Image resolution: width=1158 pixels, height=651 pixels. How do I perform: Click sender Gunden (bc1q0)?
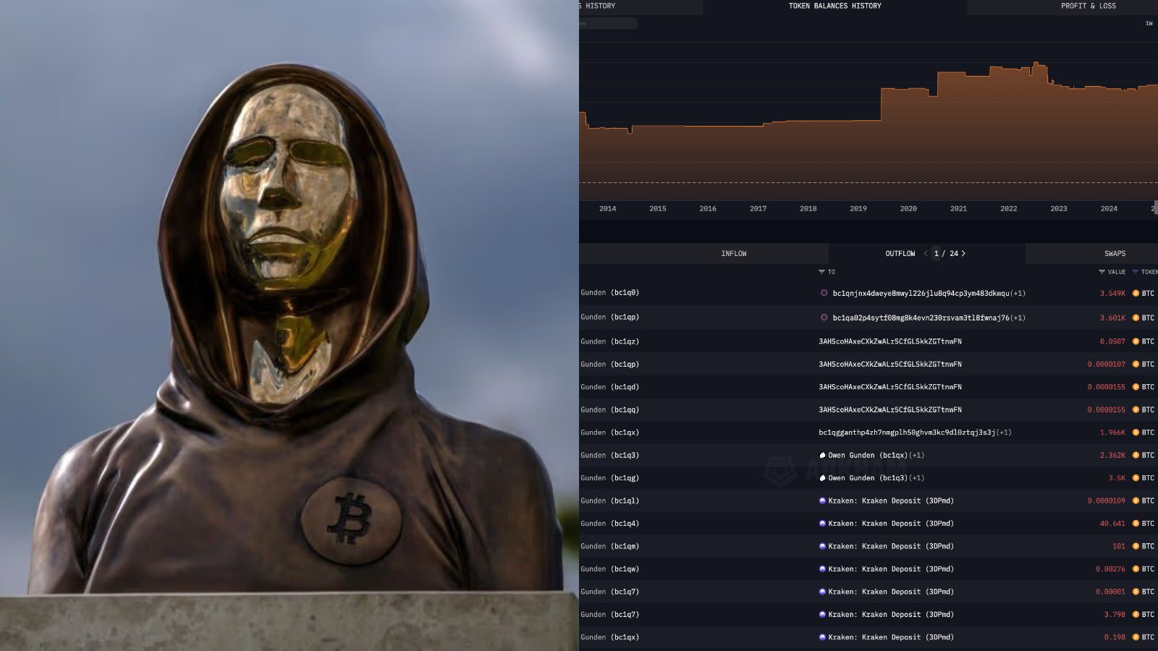click(609, 293)
